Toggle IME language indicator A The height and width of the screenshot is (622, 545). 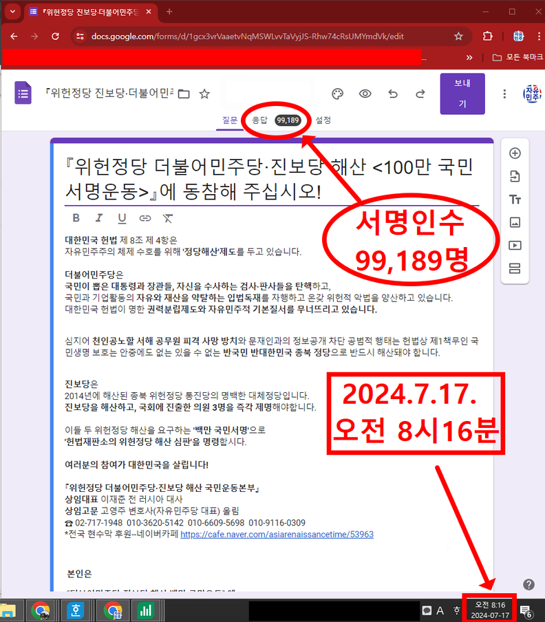[x=440, y=610]
